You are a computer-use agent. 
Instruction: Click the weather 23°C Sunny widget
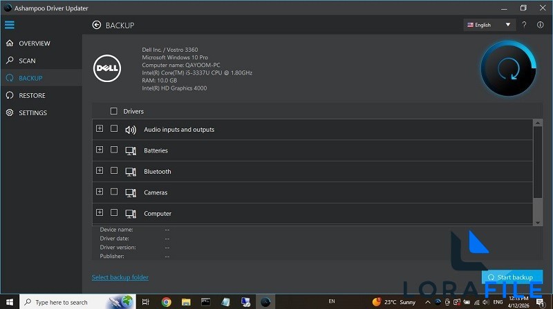pos(394,302)
